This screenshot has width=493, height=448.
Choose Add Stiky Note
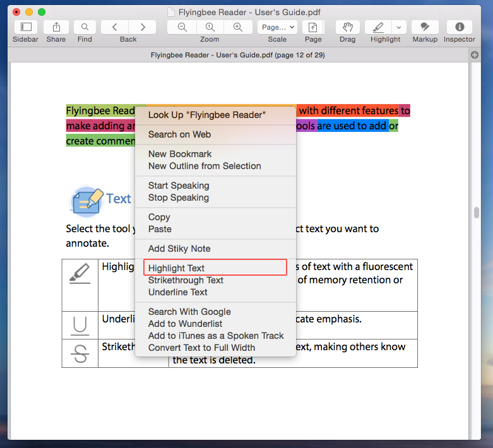pos(215,249)
